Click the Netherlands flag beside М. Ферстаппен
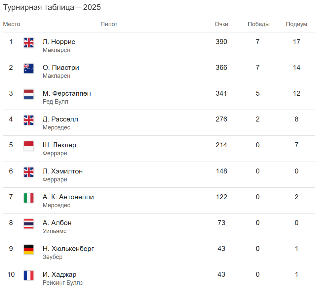The image size is (315, 289). (x=29, y=94)
